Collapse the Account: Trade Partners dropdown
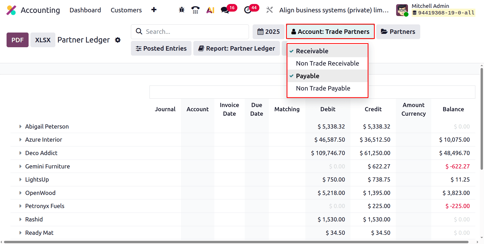The width and height of the screenshot is (484, 244). [x=330, y=32]
